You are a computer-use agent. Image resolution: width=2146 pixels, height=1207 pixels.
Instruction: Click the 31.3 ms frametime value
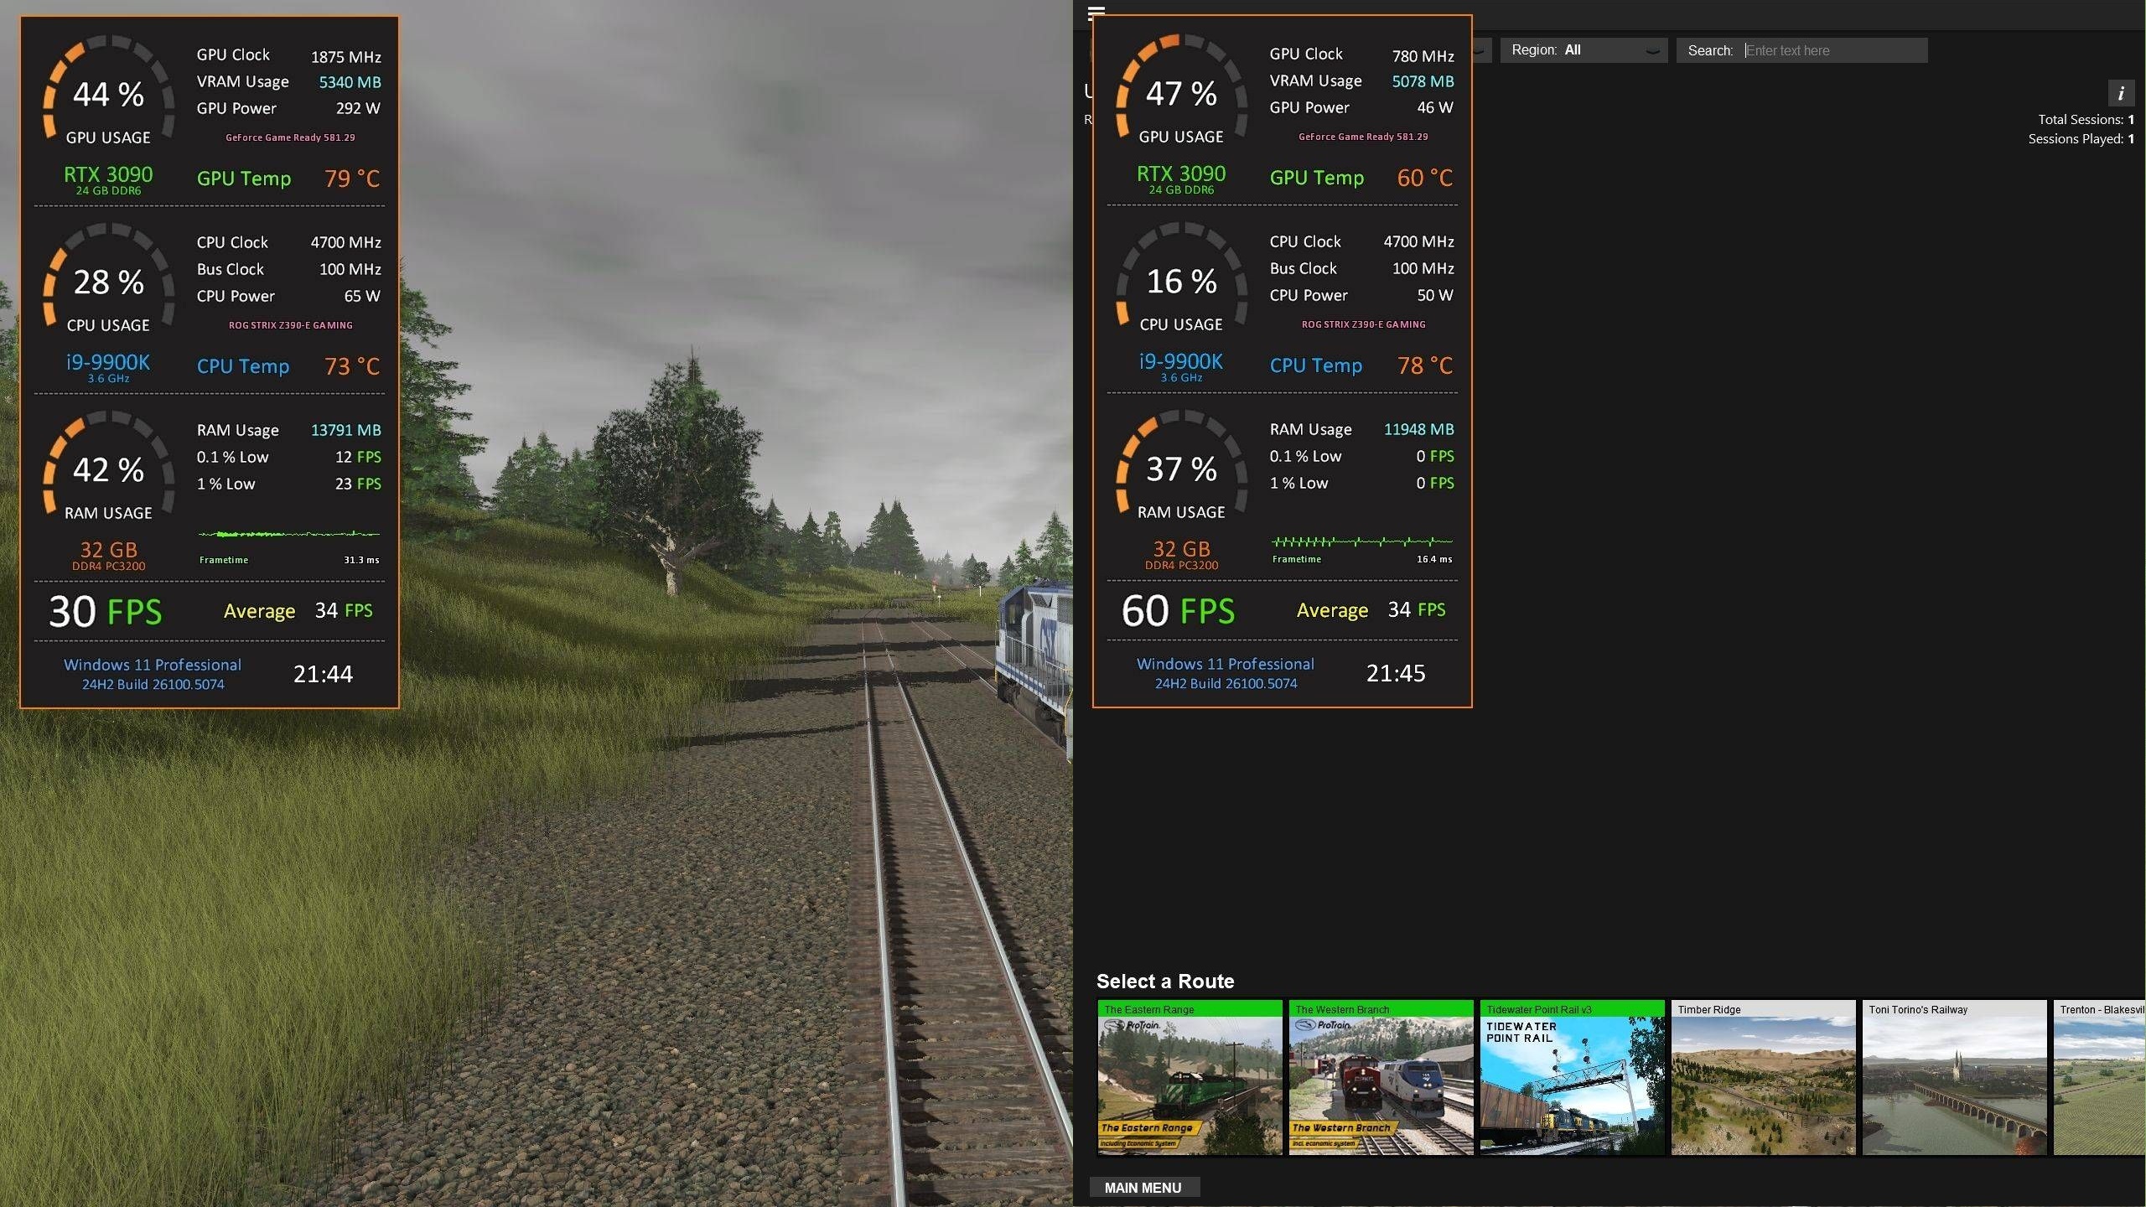(361, 560)
